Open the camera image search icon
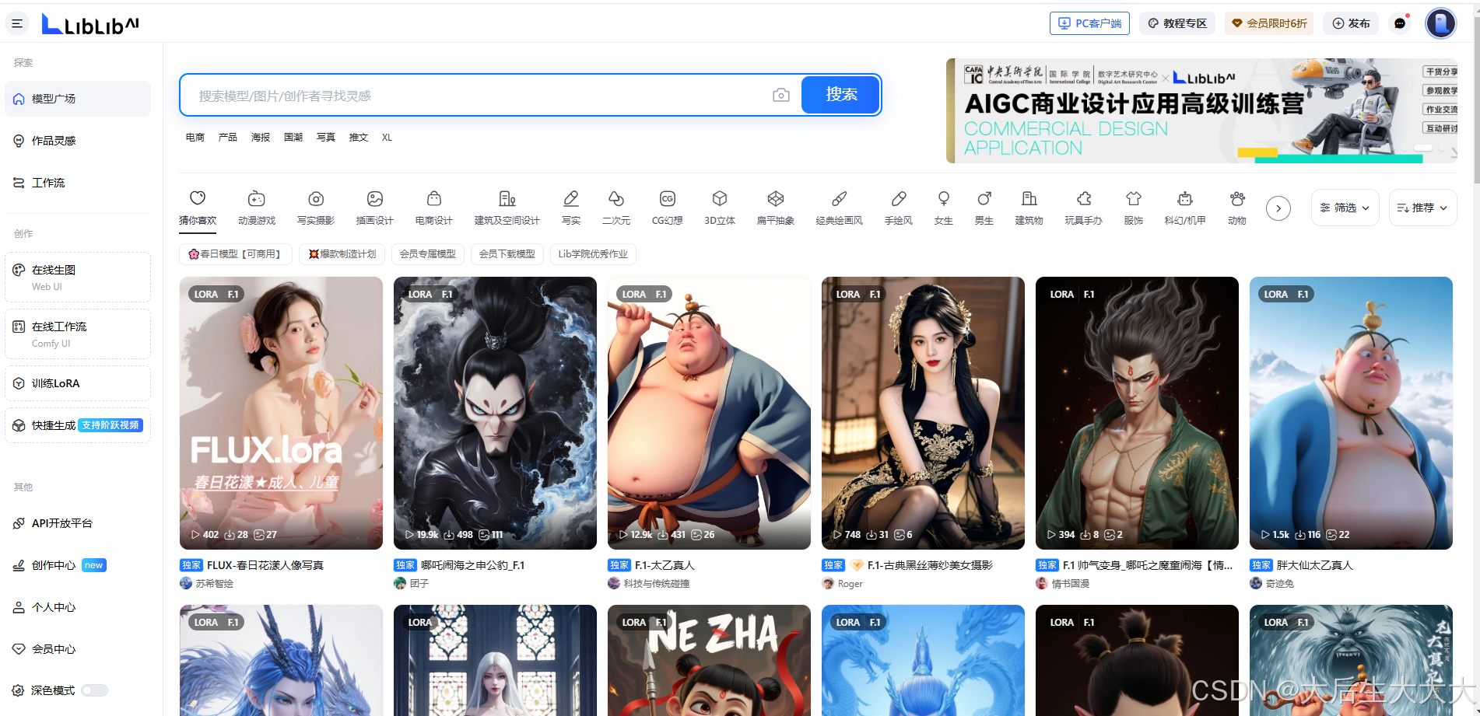This screenshot has height=716, width=1480. [x=781, y=95]
